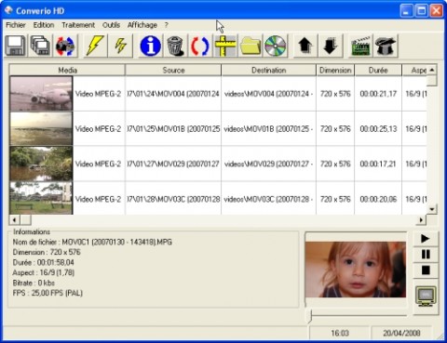
Task: Click the Pause button beside preview
Action: [x=426, y=255]
